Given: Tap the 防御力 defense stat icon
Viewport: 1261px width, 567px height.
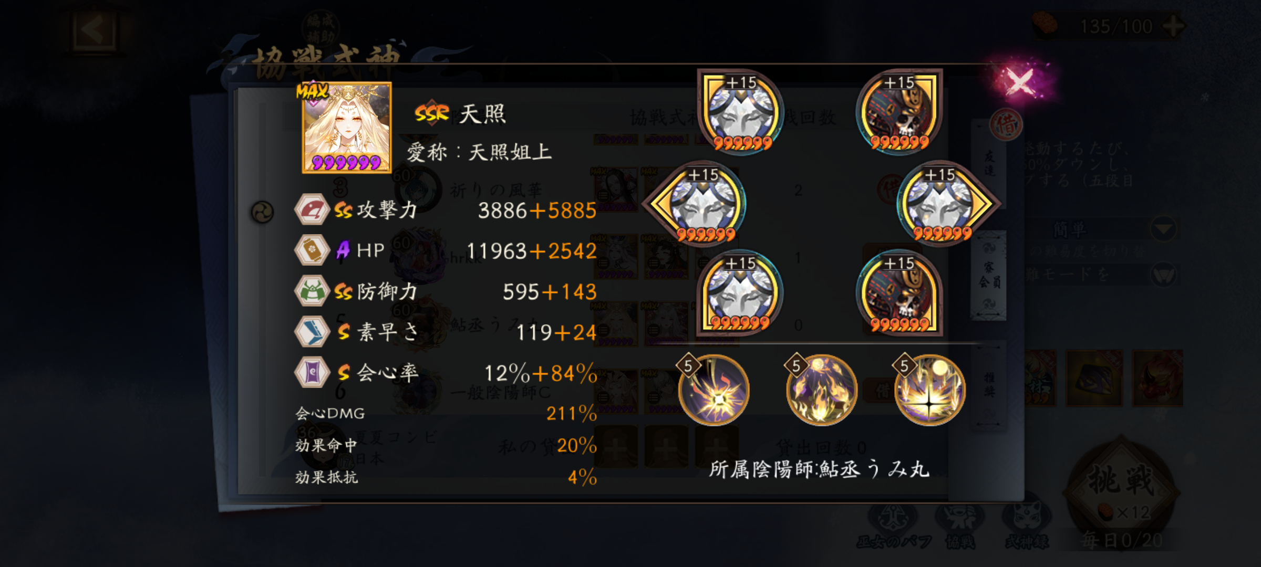Looking at the screenshot, I should point(312,291).
